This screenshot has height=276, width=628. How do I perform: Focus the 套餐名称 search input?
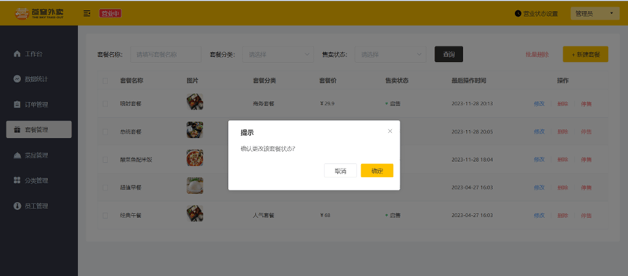pyautogui.click(x=166, y=54)
